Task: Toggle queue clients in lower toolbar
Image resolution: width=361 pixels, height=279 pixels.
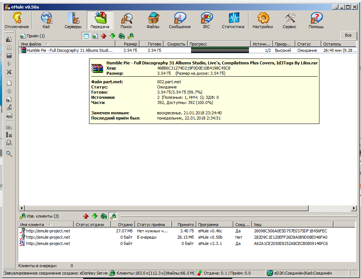Action: 104,216
